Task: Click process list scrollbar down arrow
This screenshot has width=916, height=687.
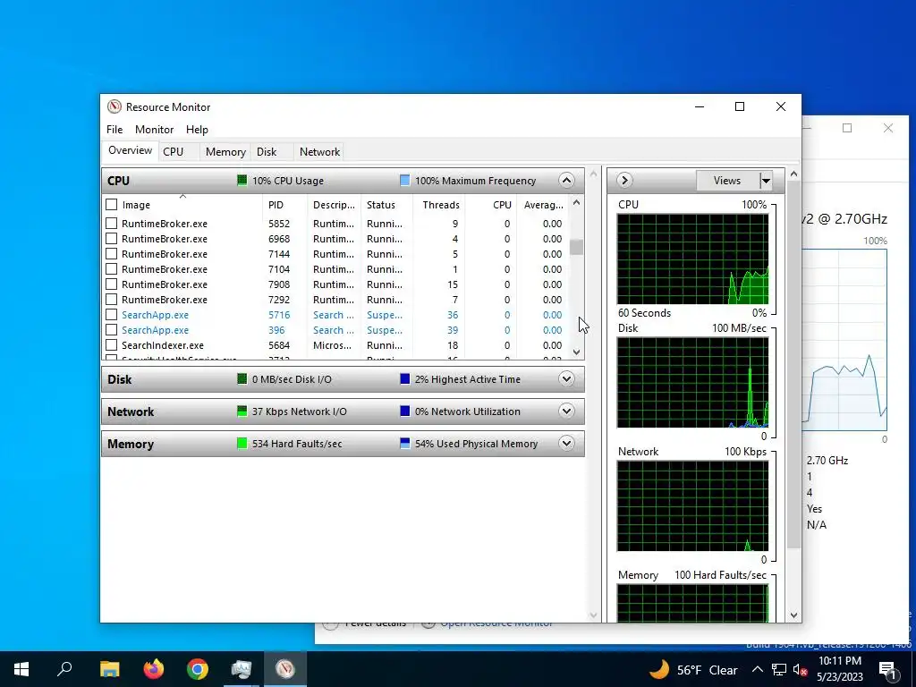Action: (577, 352)
